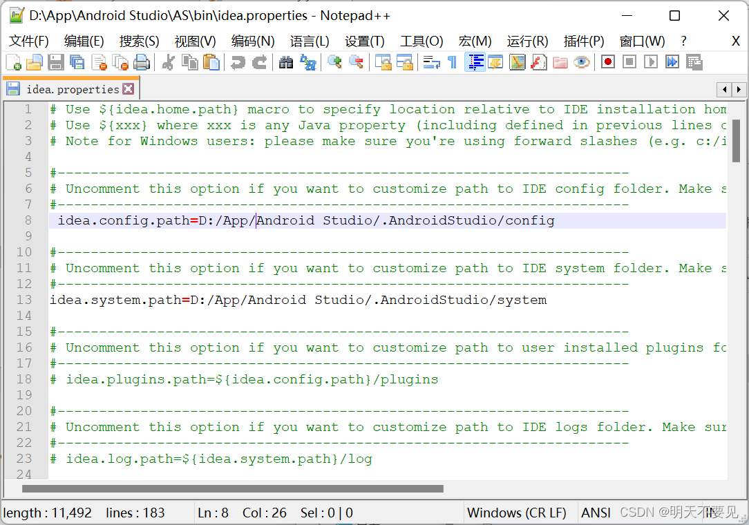This screenshot has height=525, width=749.
Task: Open the 插件(P) menu
Action: click(584, 41)
